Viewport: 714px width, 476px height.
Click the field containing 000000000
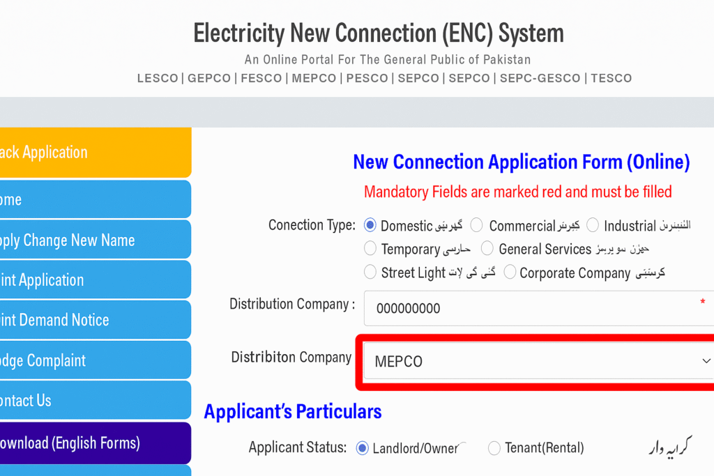click(x=539, y=308)
